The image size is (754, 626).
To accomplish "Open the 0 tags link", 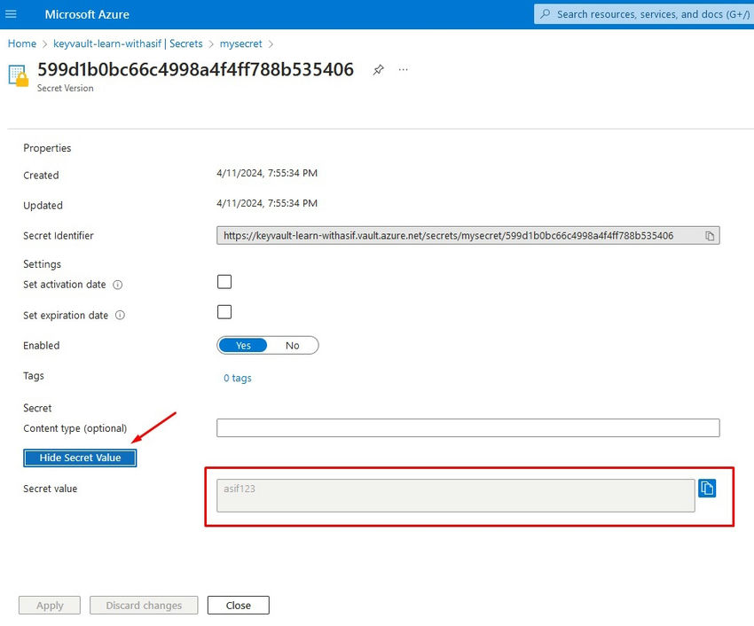I will click(x=237, y=378).
